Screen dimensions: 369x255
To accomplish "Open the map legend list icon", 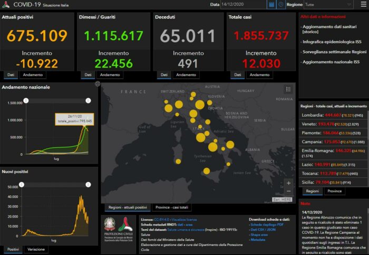I will pos(288,90).
